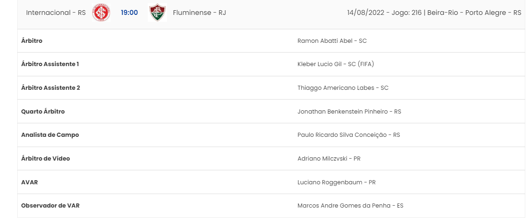Click the Fluminense - RJ team name
Viewport: 529px width, 222px height.
[x=199, y=13]
